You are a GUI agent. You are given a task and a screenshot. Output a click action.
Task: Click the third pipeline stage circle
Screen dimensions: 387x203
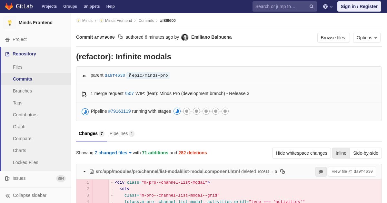click(196, 111)
